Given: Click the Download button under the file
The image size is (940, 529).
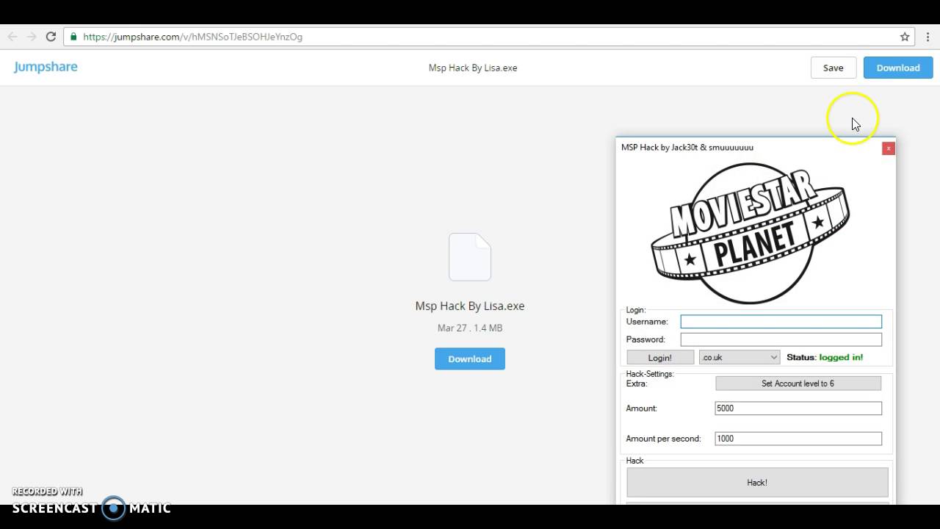Looking at the screenshot, I should point(470,359).
